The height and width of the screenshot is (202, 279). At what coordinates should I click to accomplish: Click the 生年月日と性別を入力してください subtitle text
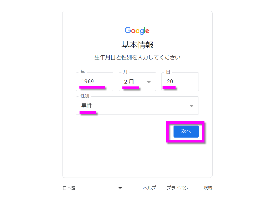click(x=137, y=58)
